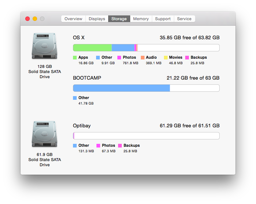Click the magenta Photos swatch in the OS X legend
This screenshot has width=256, height=204.
coord(119,58)
